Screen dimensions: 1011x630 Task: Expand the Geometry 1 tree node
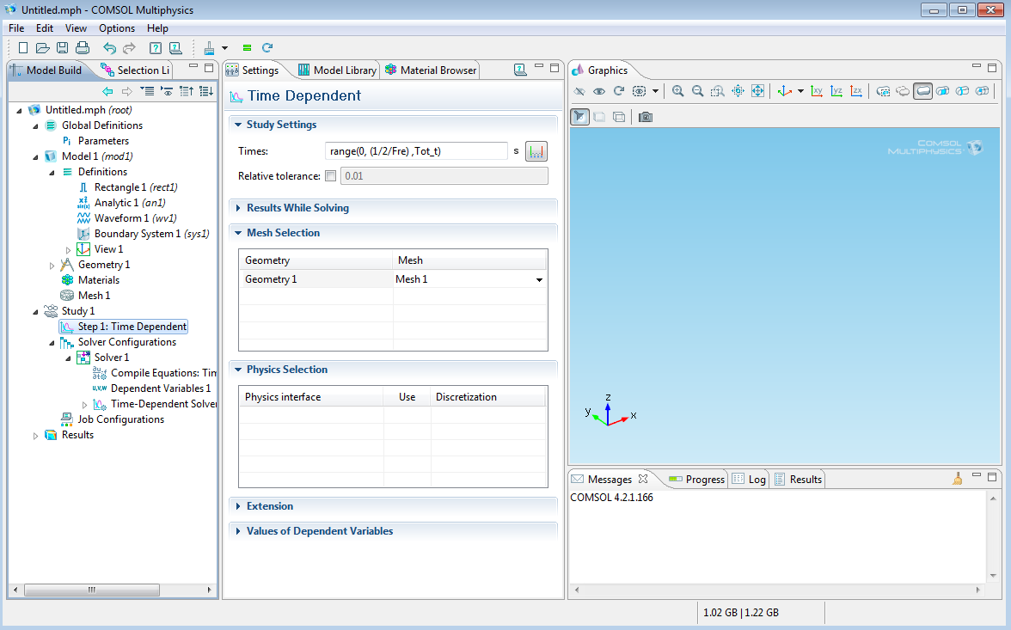[52, 266]
